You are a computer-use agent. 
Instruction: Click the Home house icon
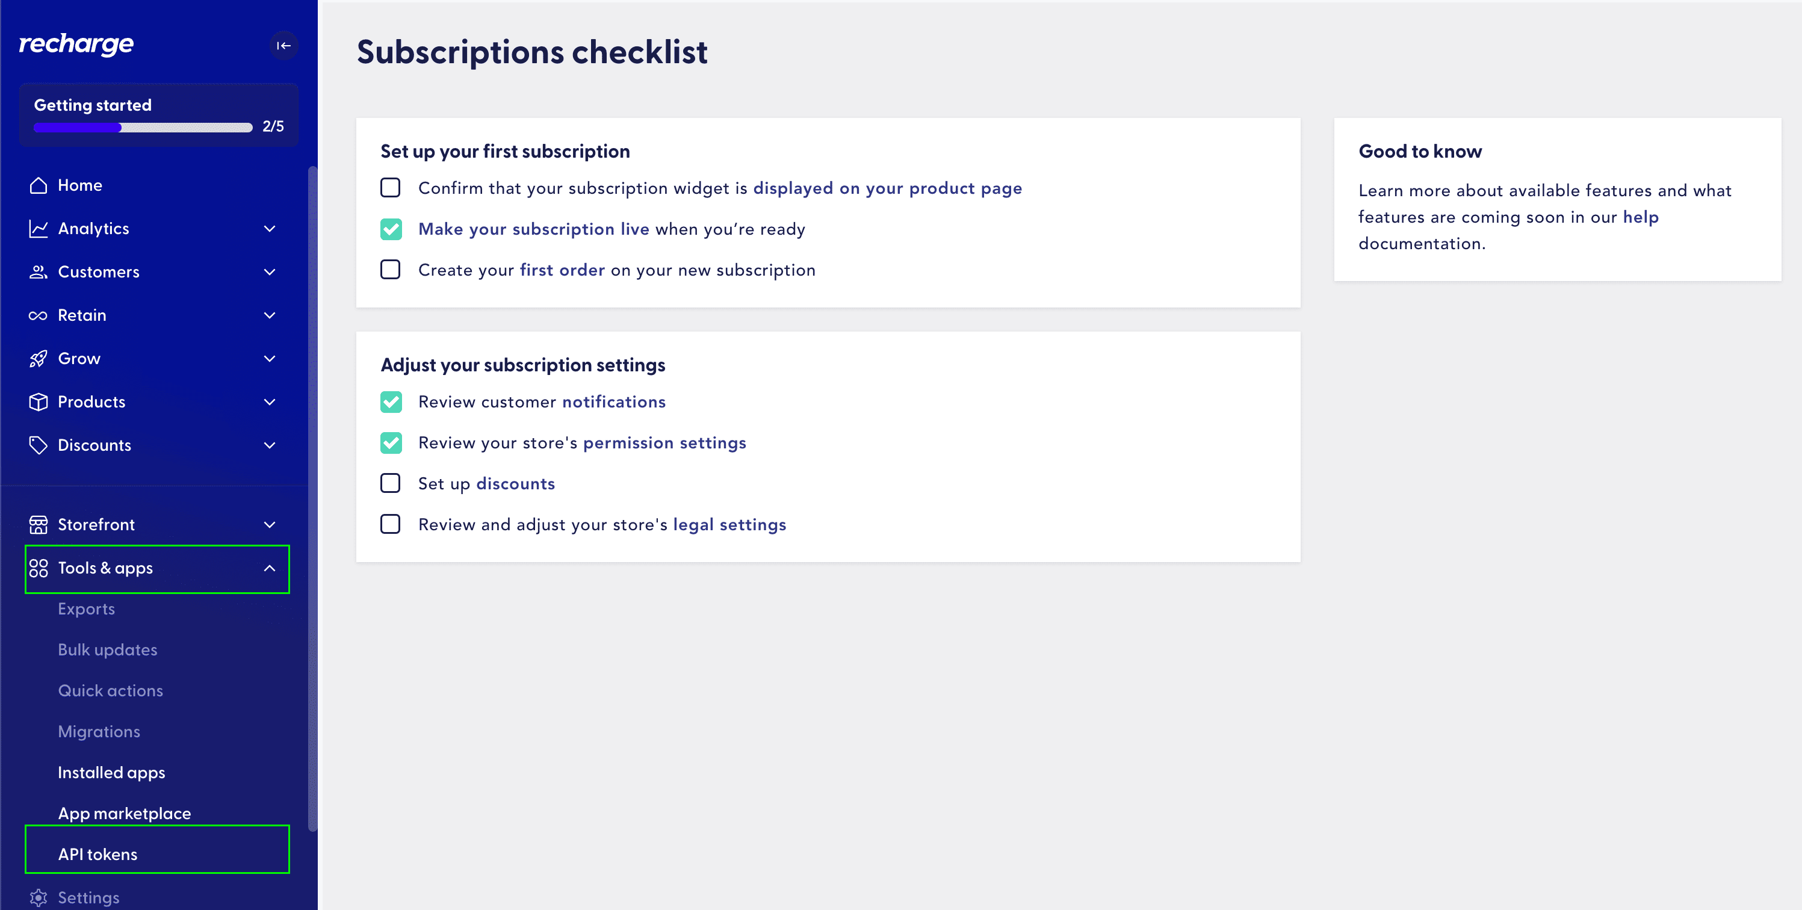pos(39,185)
